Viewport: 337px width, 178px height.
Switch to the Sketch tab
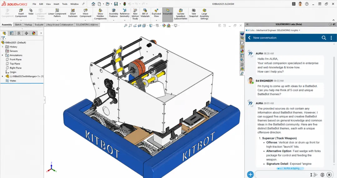[18, 25]
